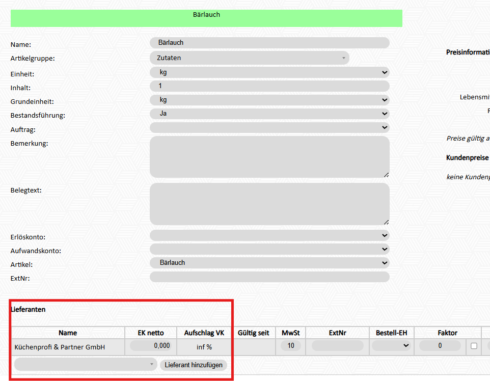Screen dimensions: 490x381
Task: Click into the Name input field
Action: [269, 43]
